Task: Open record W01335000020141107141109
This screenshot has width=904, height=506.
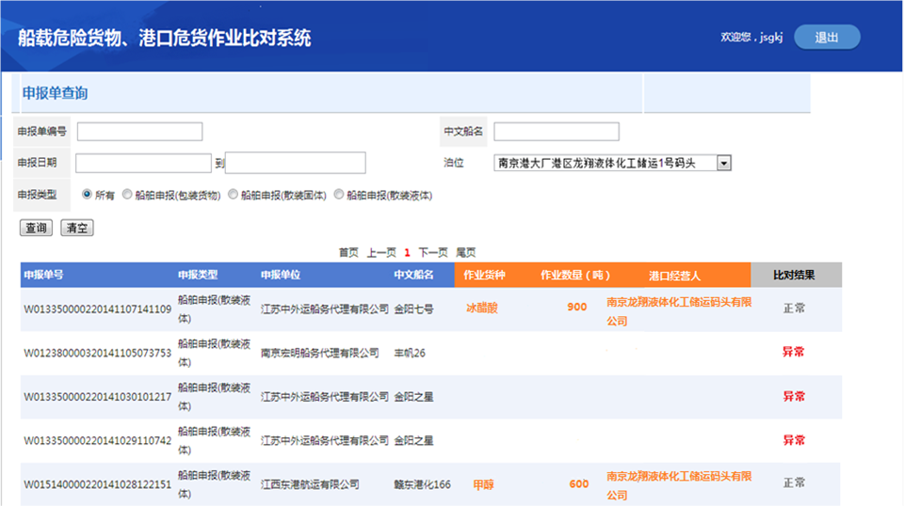Action: pos(97,308)
